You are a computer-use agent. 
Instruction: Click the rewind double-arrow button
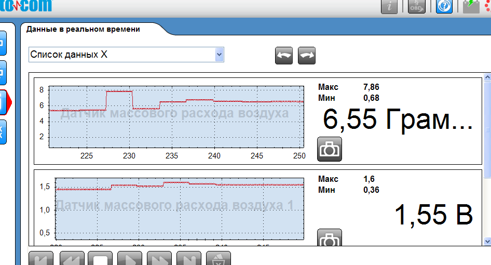(72, 259)
